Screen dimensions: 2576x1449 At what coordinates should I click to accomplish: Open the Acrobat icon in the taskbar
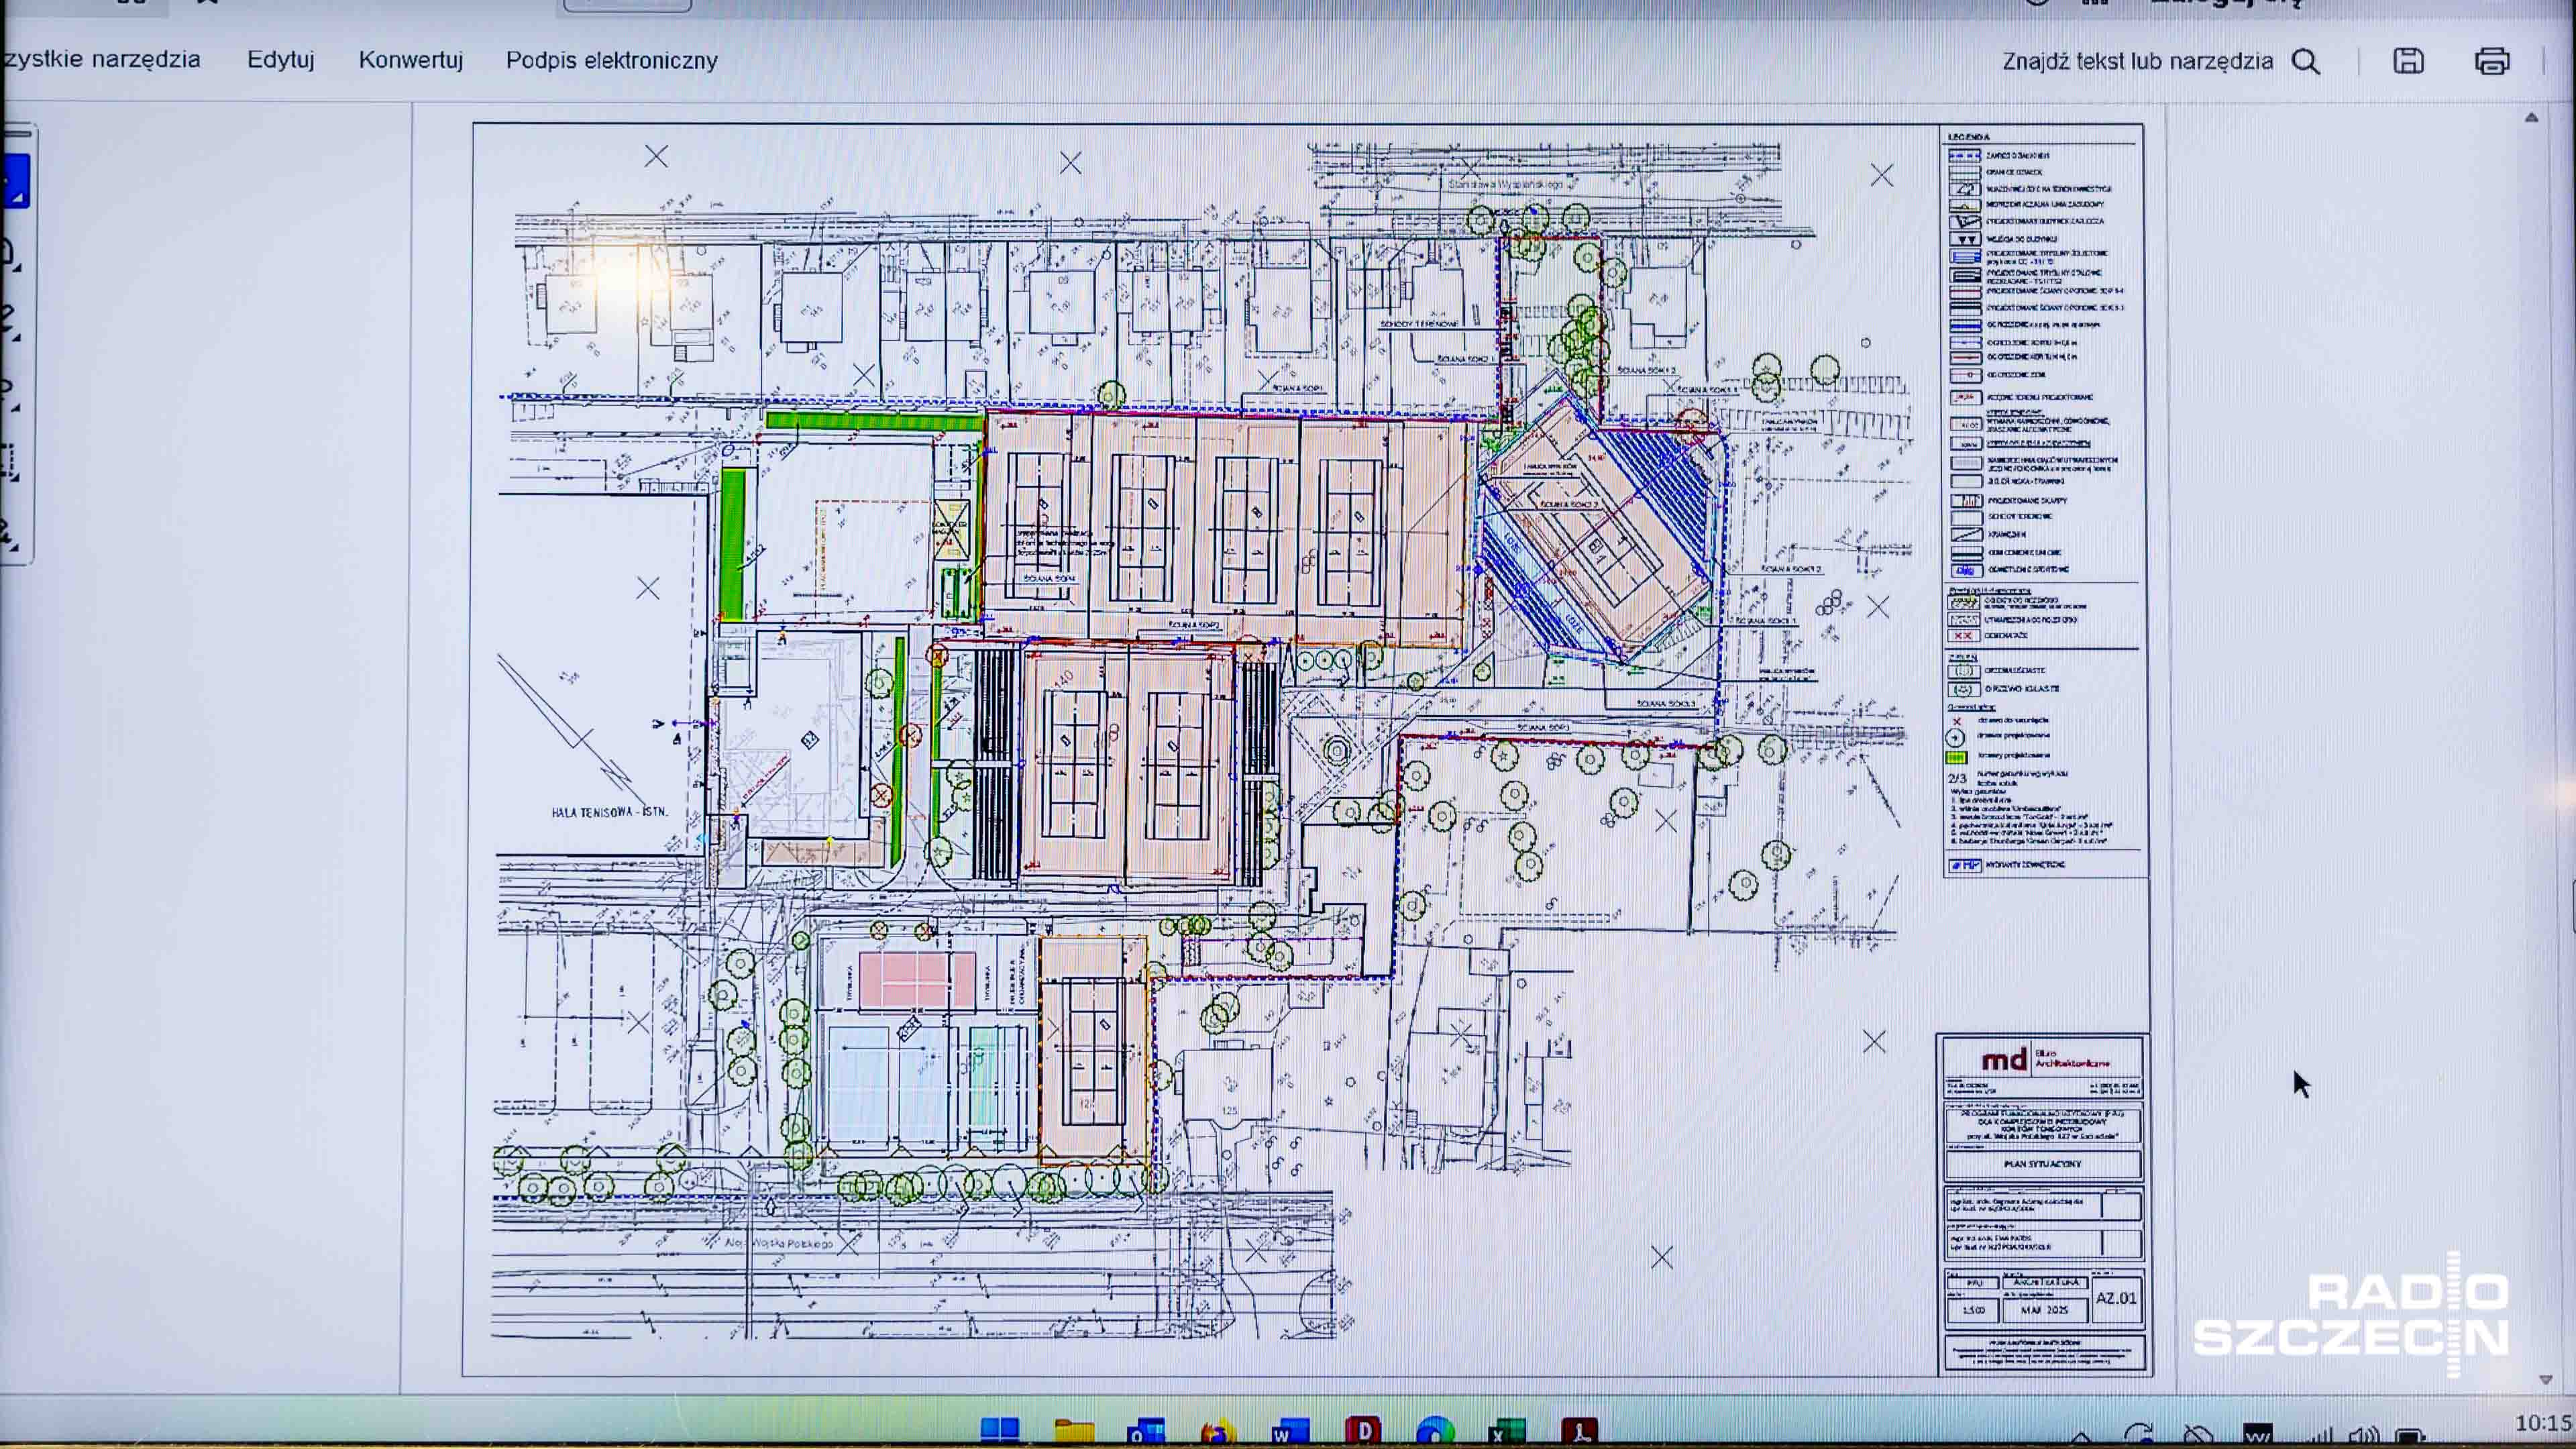1579,1431
